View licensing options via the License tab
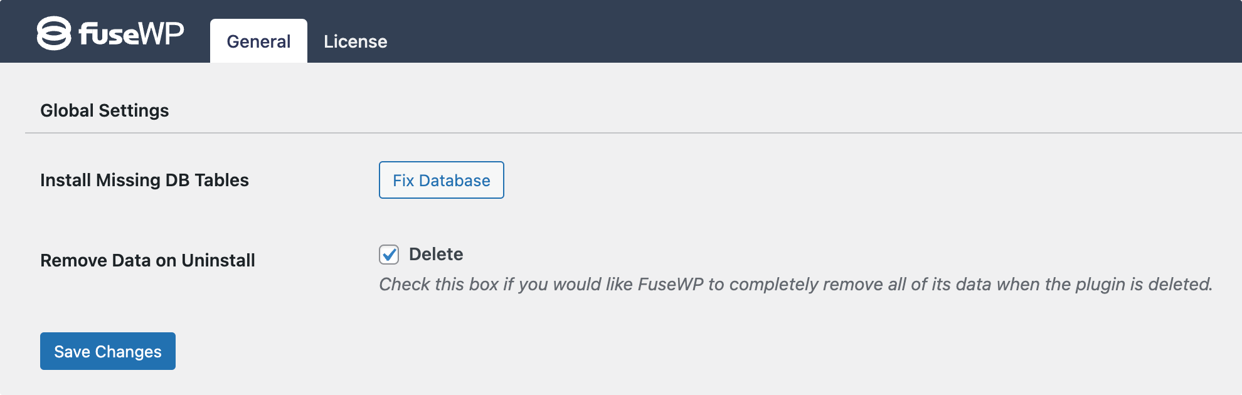 [x=356, y=41]
